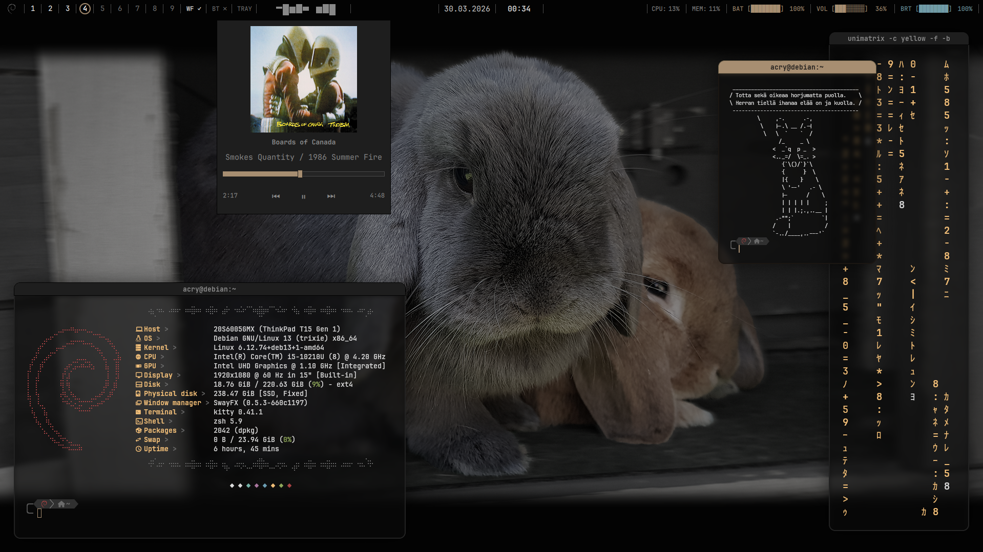The image size is (983, 552).
Task: Click the GPU card icon in fastfetch
Action: coord(138,366)
